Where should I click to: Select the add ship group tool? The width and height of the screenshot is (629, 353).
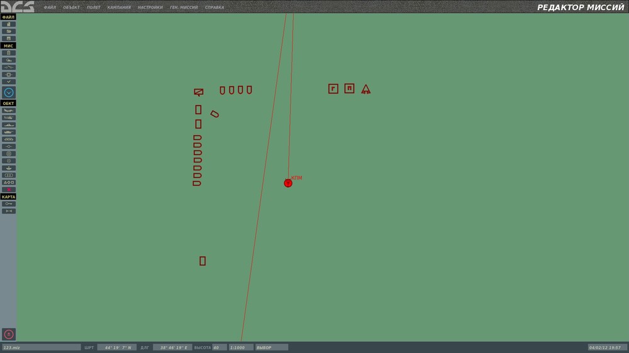tap(8, 125)
